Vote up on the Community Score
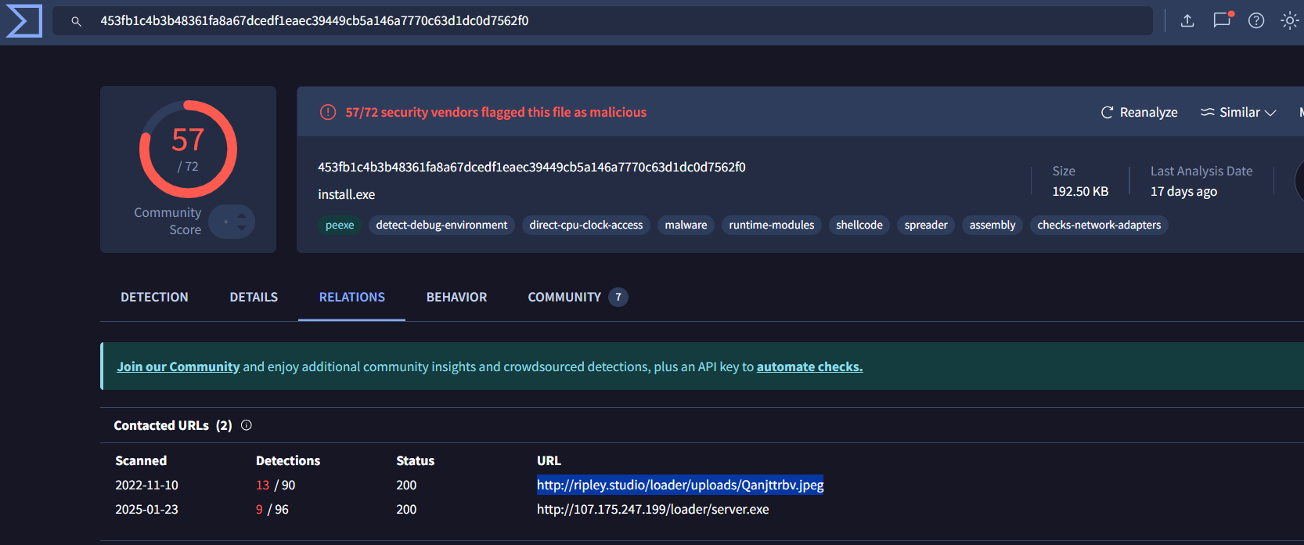The image size is (1304, 545). 242,215
